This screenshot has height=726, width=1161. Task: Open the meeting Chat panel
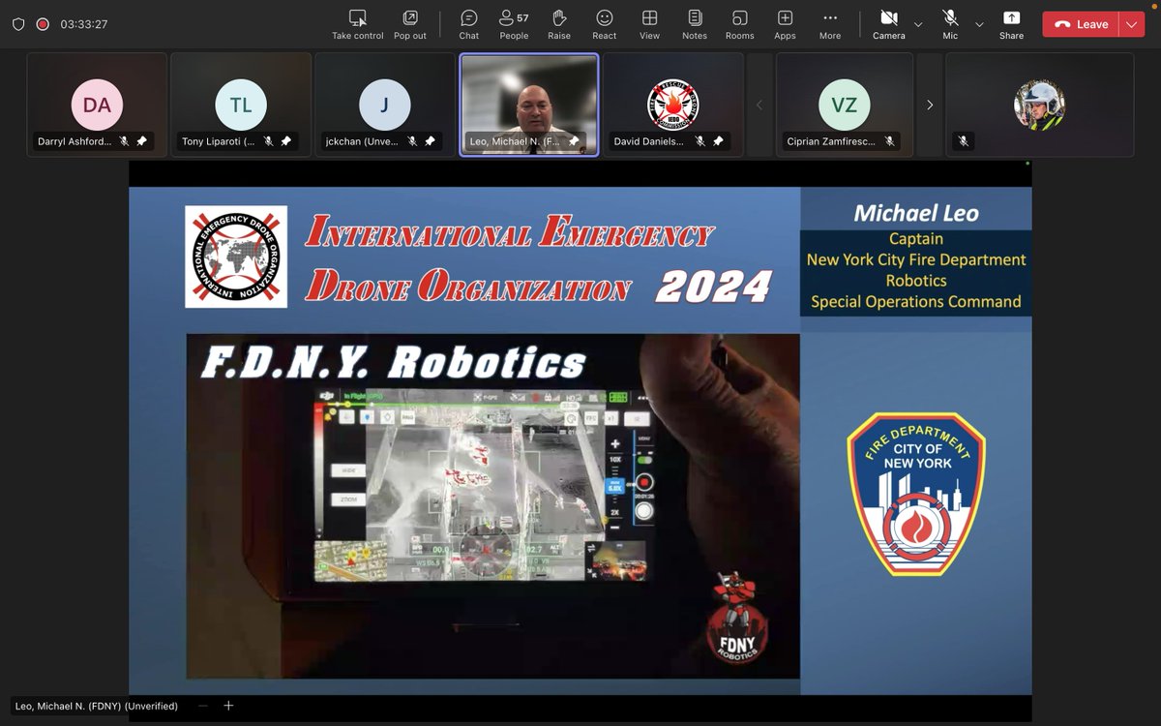tap(469, 24)
